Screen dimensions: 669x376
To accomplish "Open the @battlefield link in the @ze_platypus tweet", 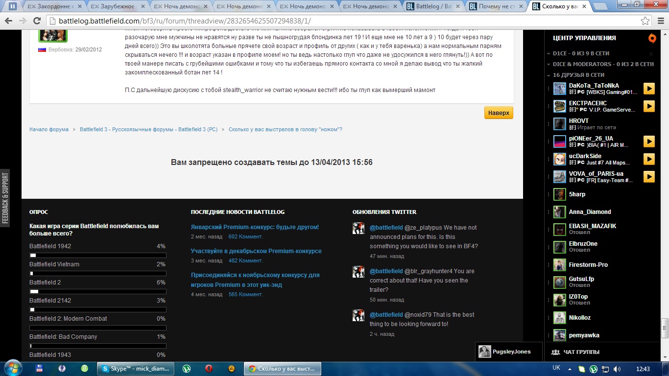I will coord(386,228).
